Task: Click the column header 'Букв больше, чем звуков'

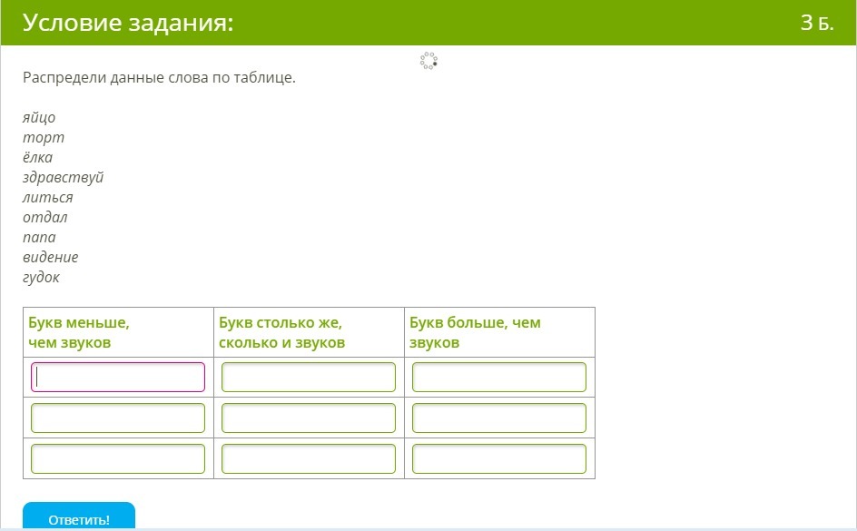Action: [475, 332]
